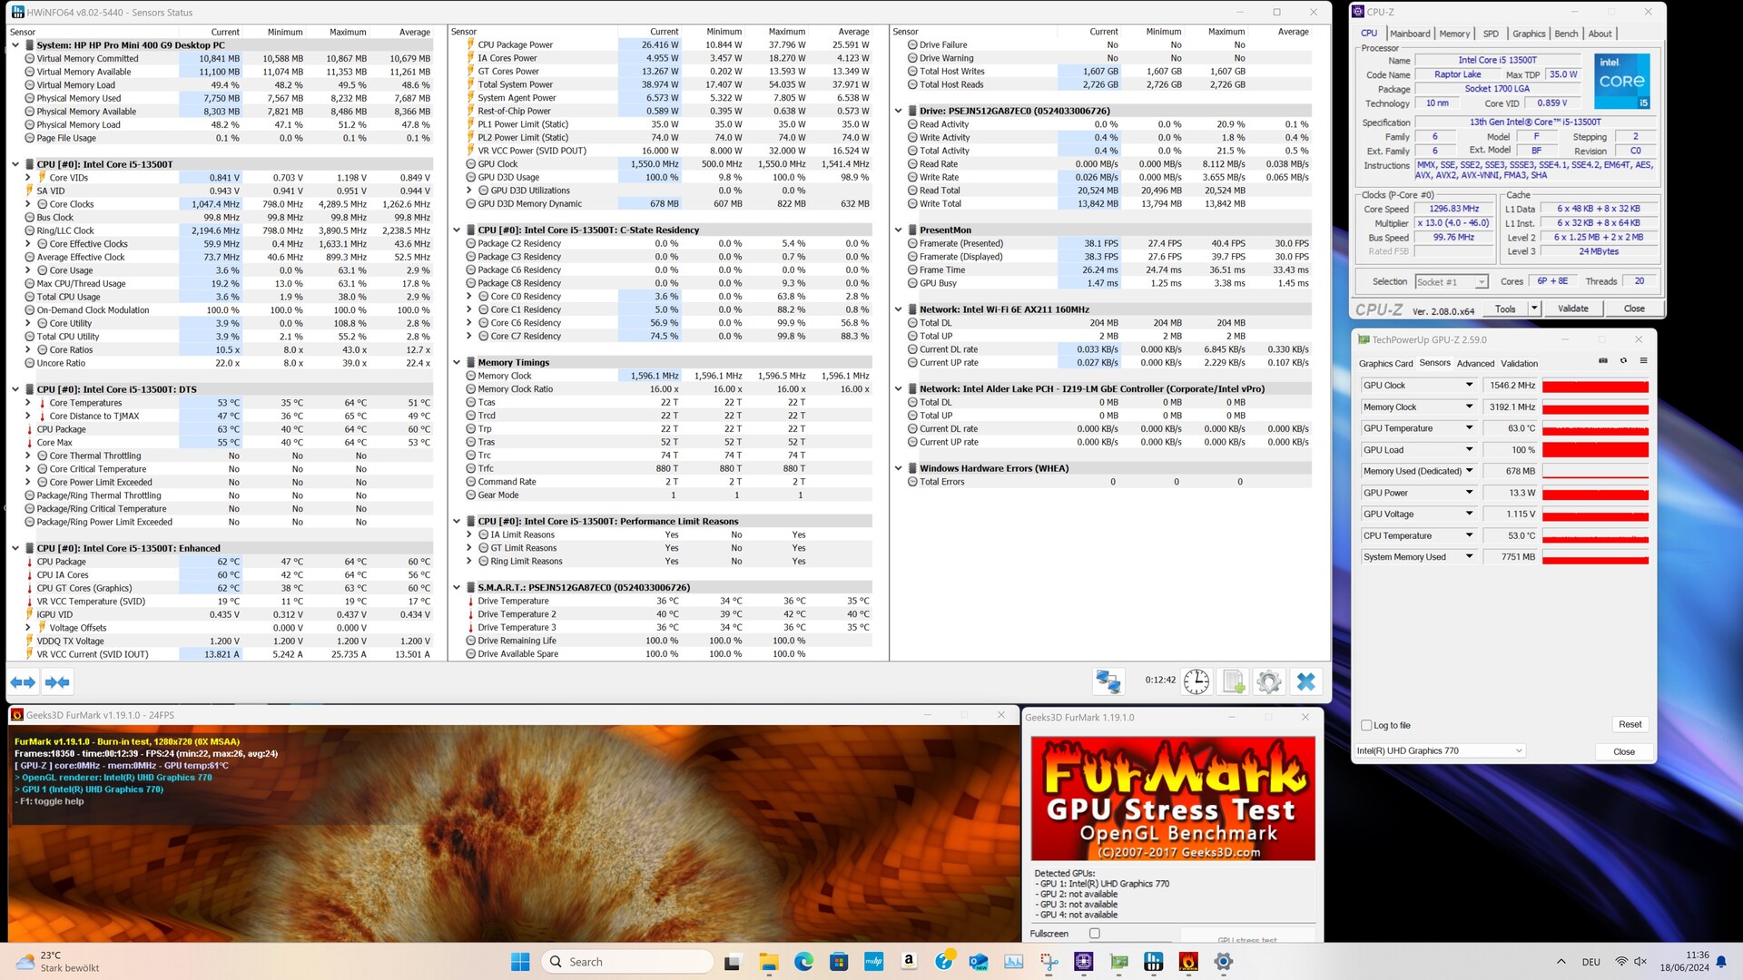The height and width of the screenshot is (980, 1743).
Task: Click the reset clock icon in HWiNFO
Action: (1196, 681)
